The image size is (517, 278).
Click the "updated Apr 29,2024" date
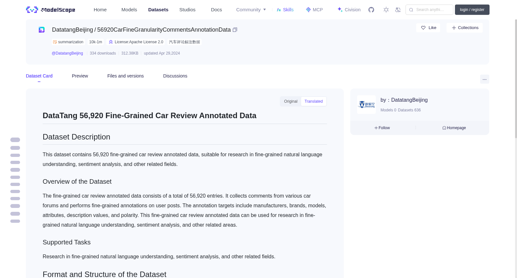point(162,53)
